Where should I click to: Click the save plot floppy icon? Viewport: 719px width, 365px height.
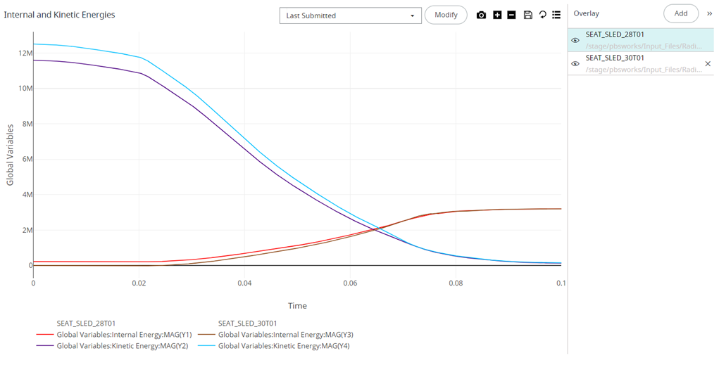coord(527,15)
